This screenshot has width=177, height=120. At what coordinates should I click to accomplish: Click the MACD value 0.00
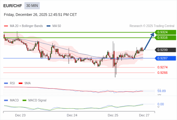160,104
